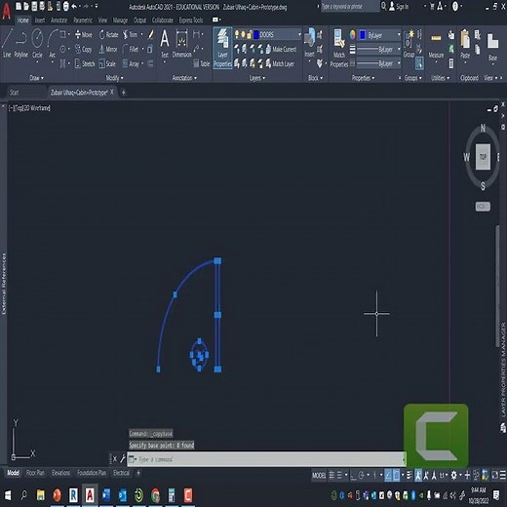This screenshot has height=507, width=507.
Task: Click Make Current layer button
Action: [281, 50]
